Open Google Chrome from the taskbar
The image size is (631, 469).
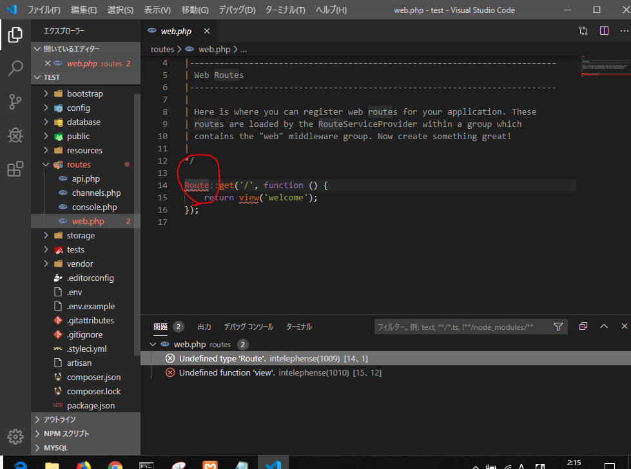click(115, 465)
